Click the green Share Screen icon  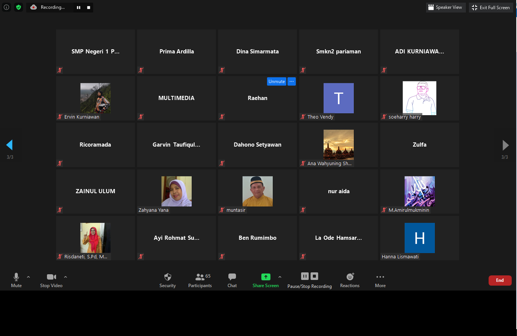(266, 277)
